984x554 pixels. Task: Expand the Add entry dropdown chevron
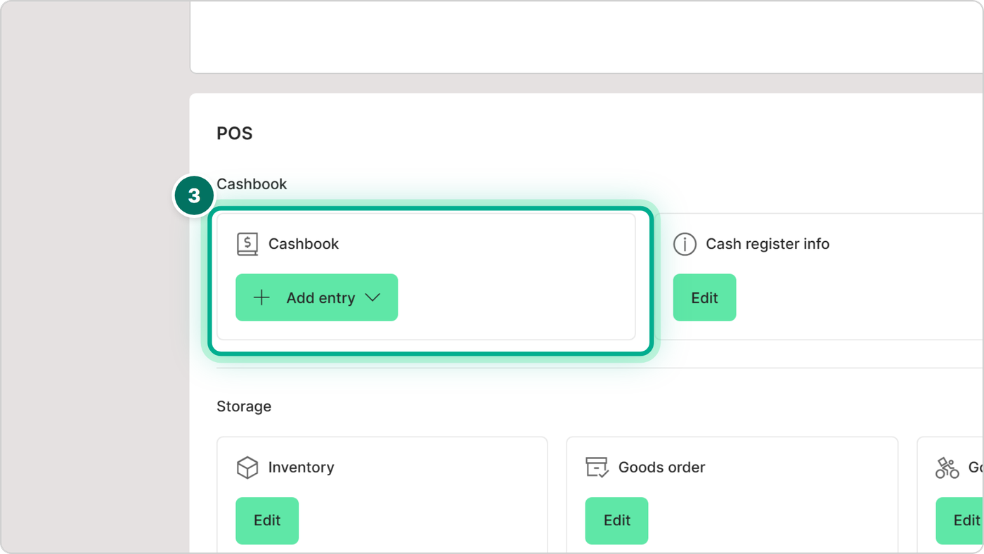click(373, 297)
